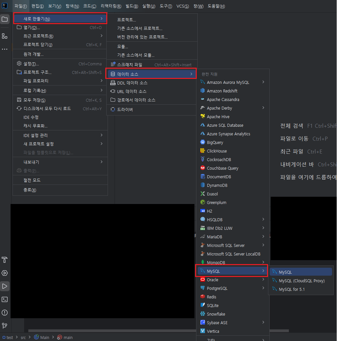337x341 pixels.
Task: Open the Structure tool window icon
Action: (x=5, y=36)
